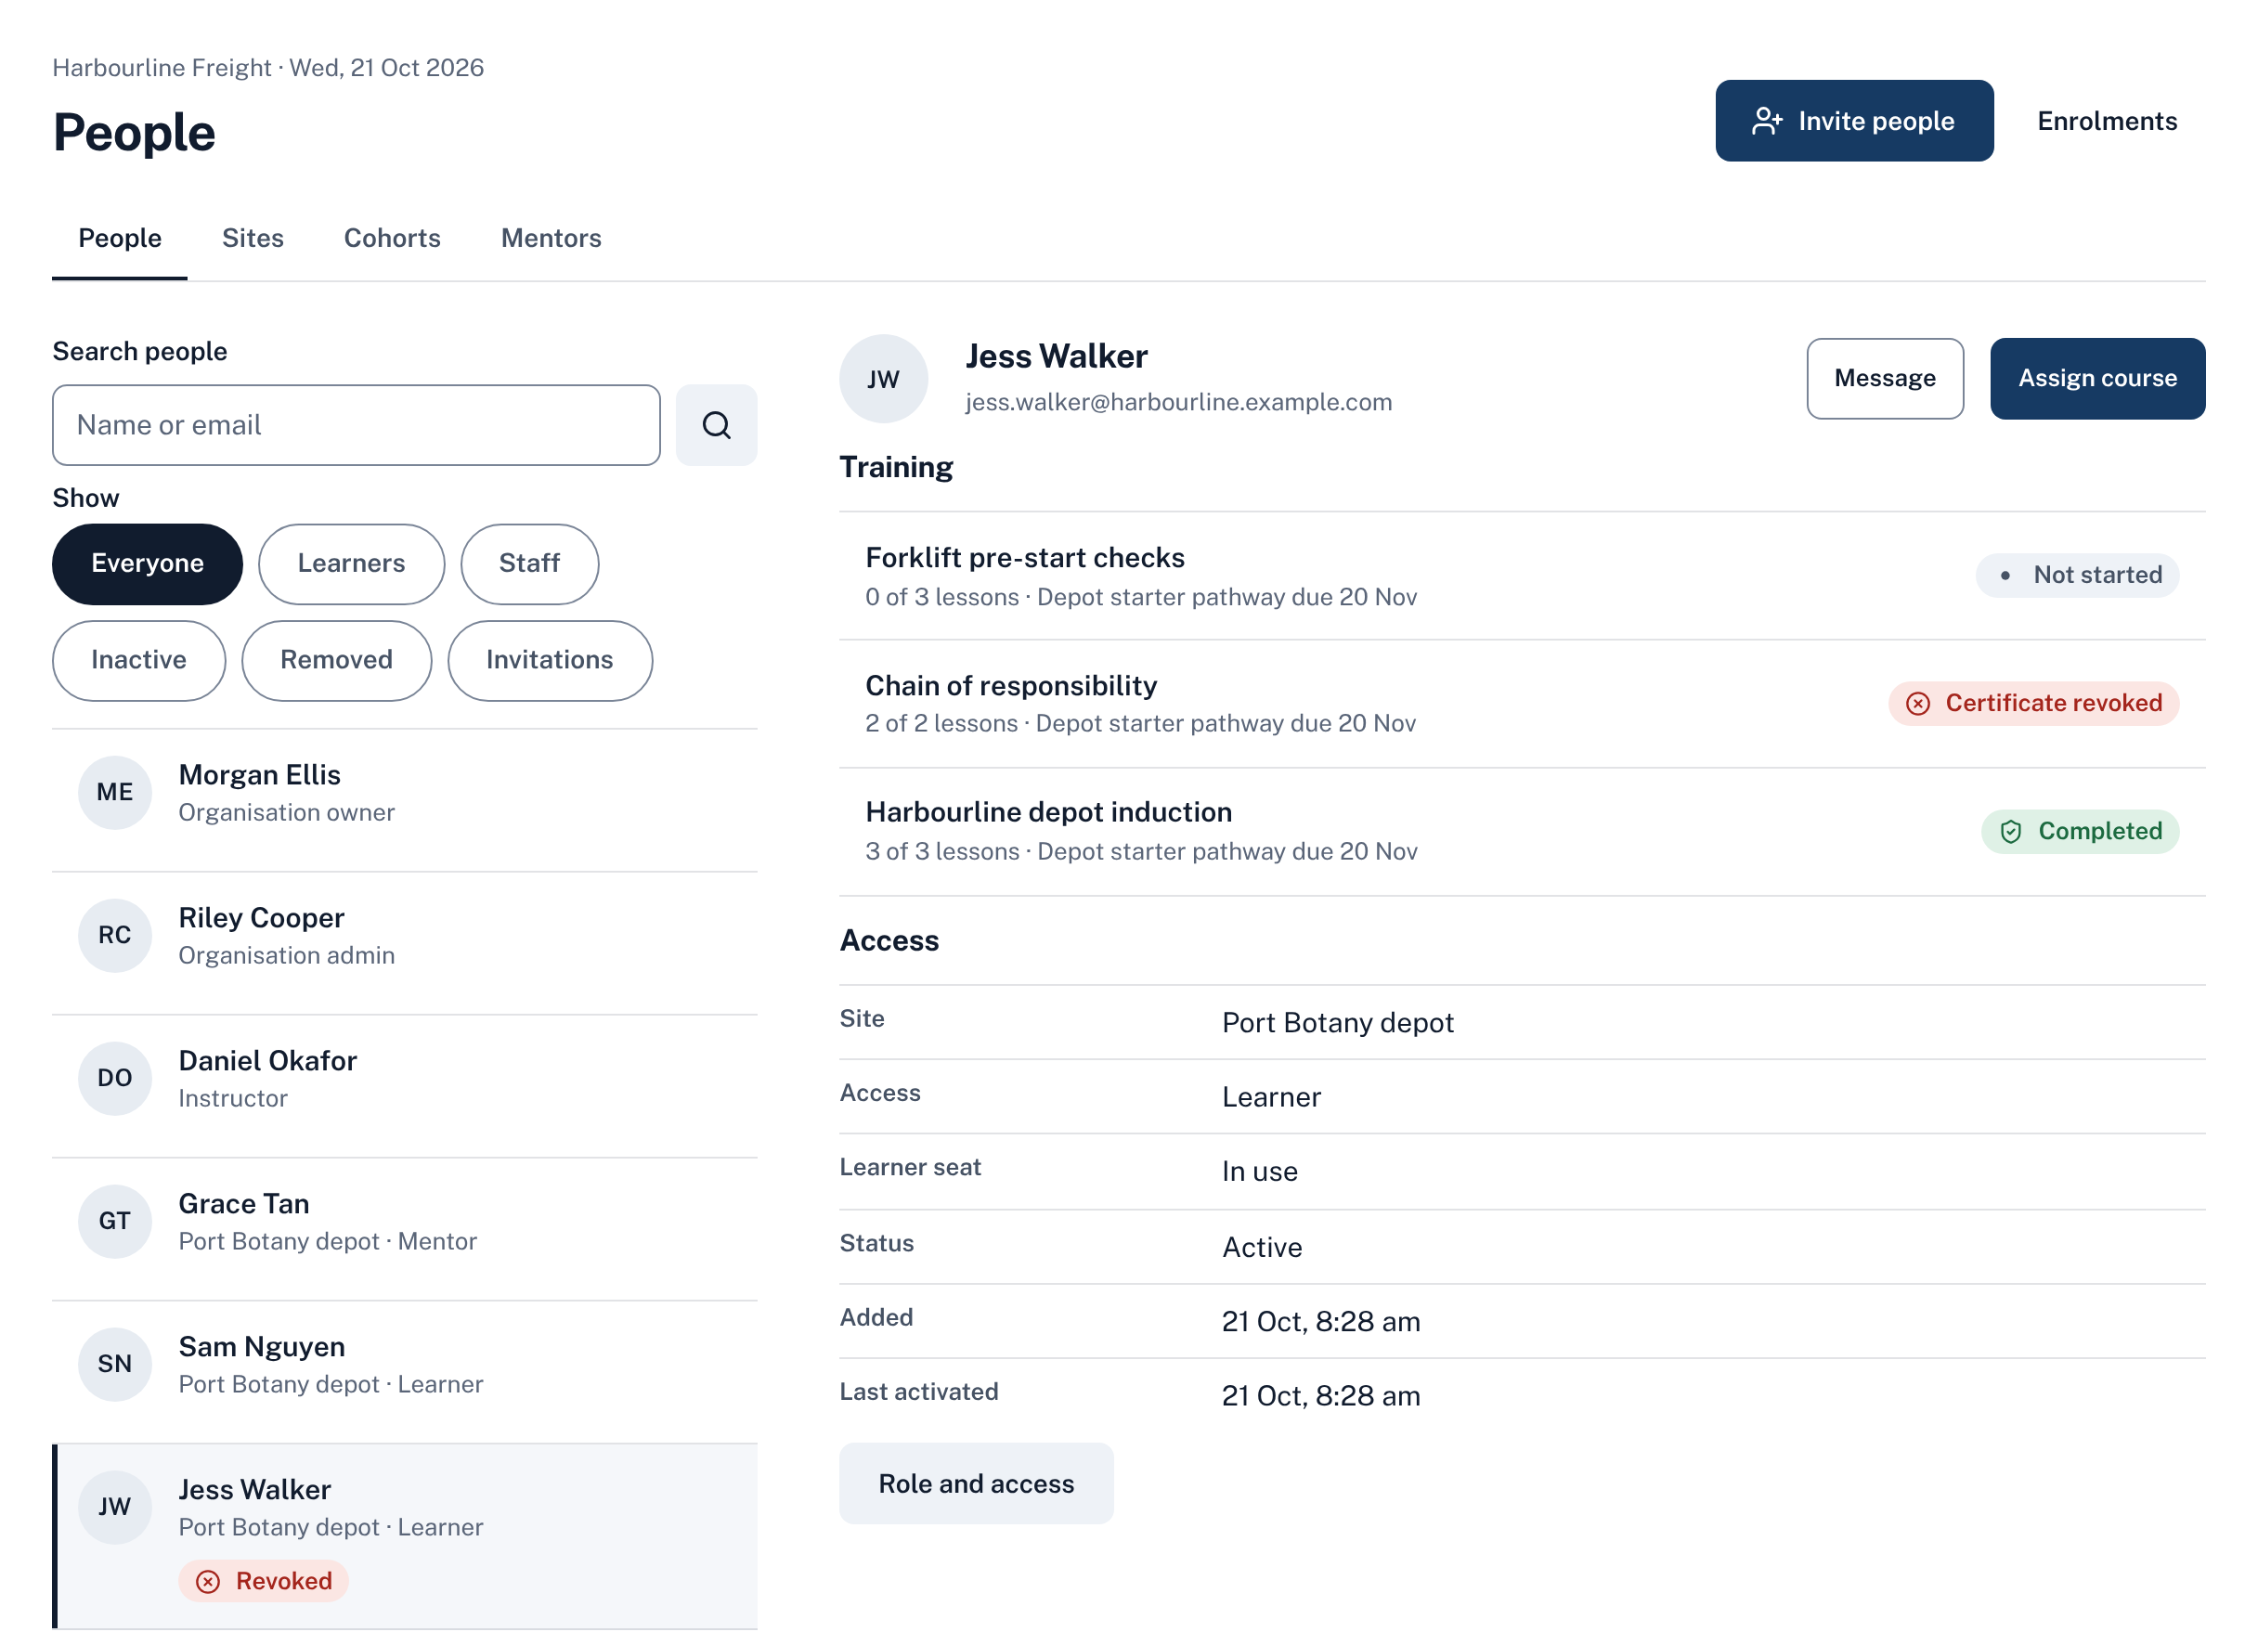Filter the list by Staff
Viewport: 2258px width, 1632px height.
click(x=529, y=563)
